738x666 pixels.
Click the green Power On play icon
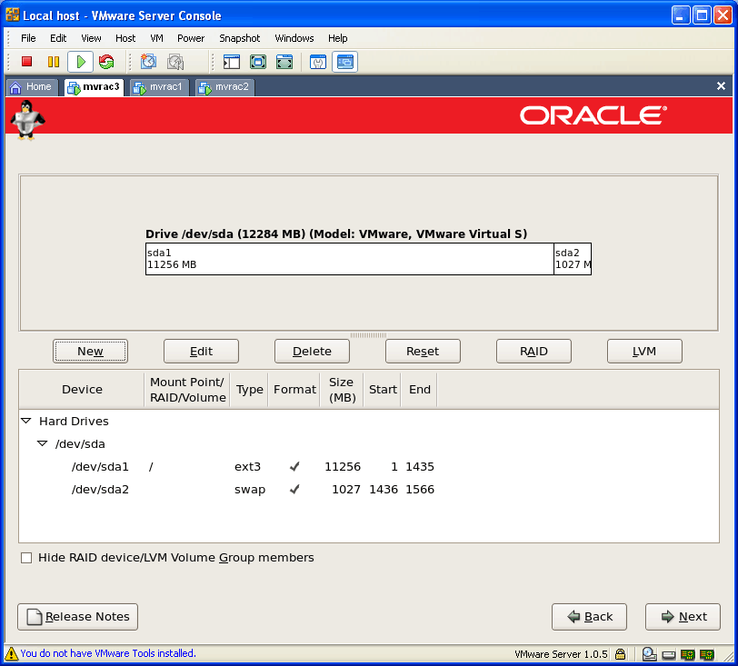pyautogui.click(x=80, y=62)
